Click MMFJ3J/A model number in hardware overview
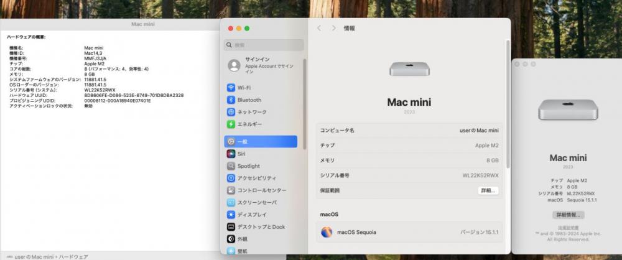Viewport: 622px width, 260px height. [95, 58]
